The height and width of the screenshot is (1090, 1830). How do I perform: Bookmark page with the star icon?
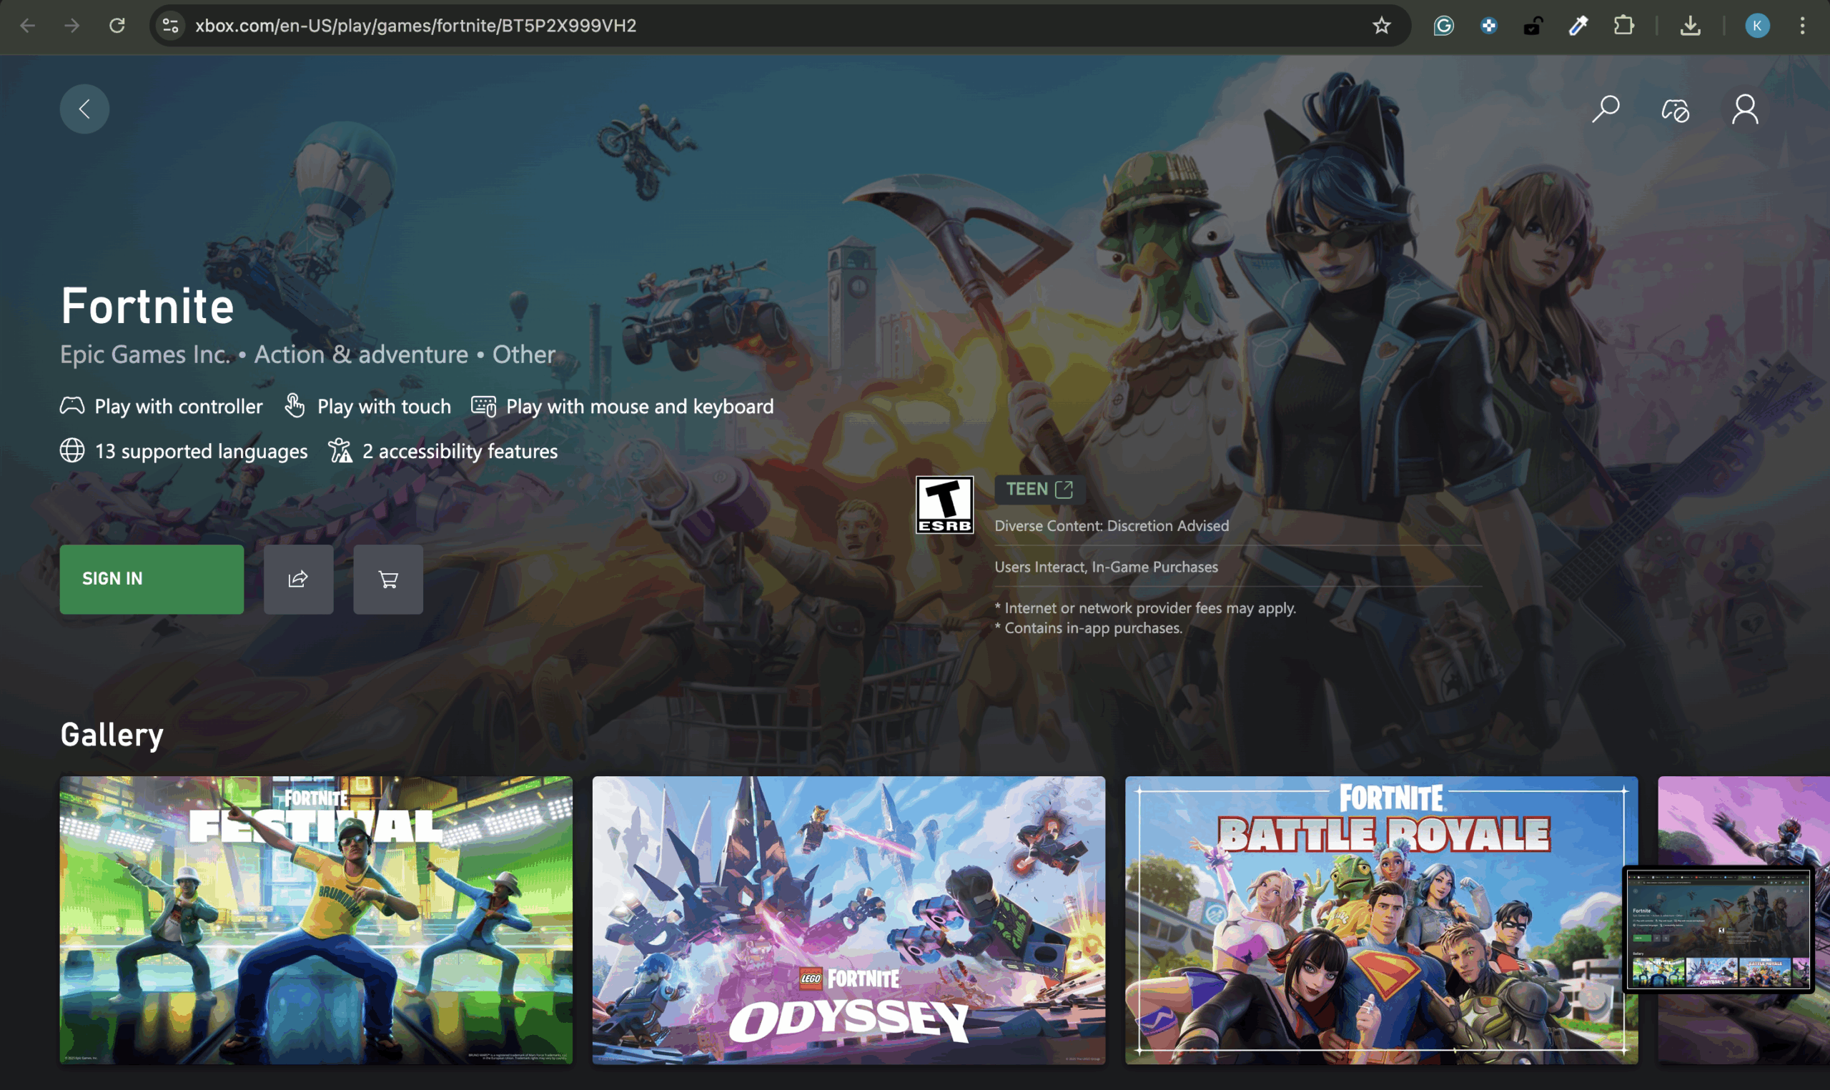point(1381,26)
